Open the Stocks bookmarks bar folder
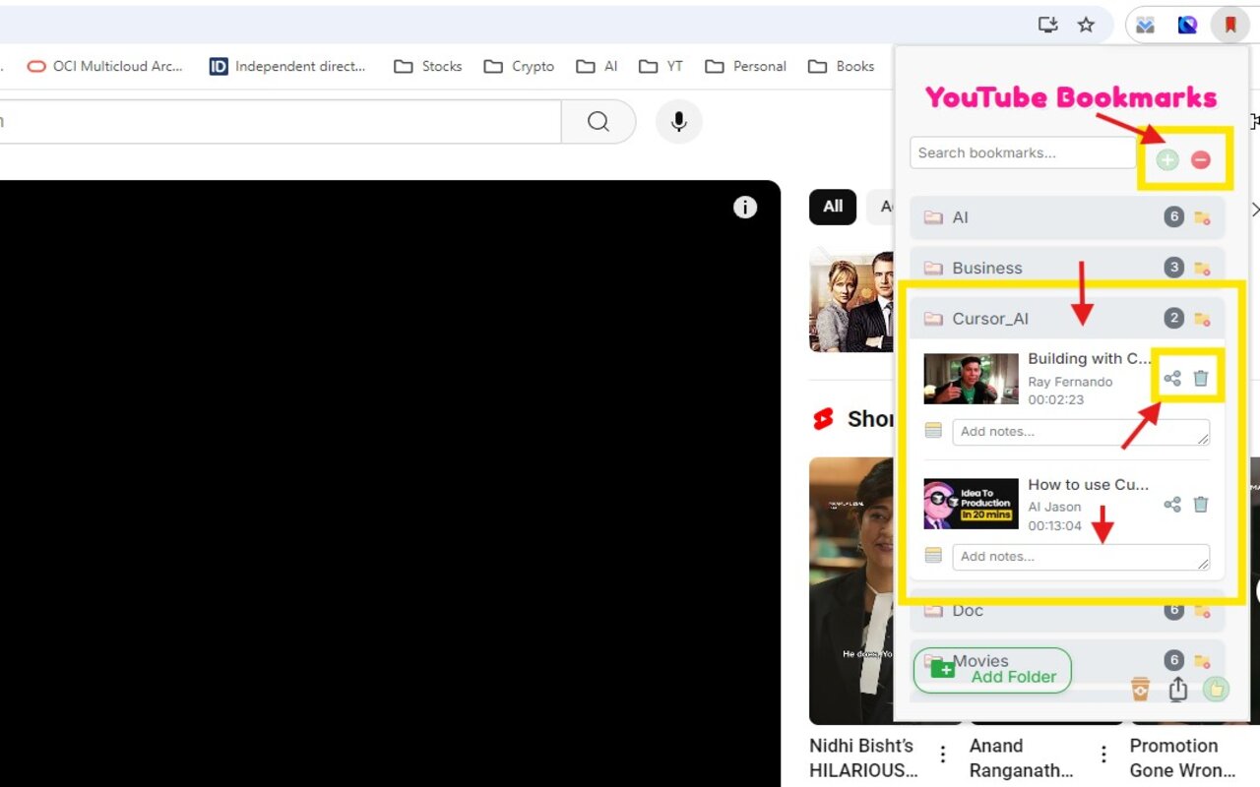 428,66
